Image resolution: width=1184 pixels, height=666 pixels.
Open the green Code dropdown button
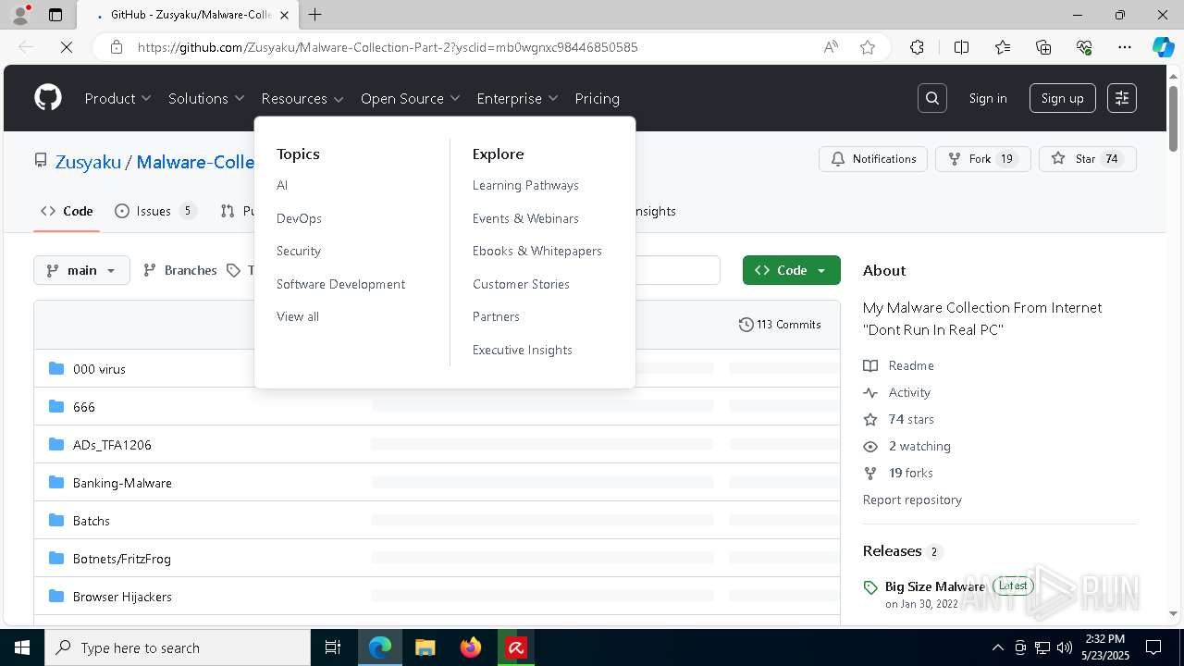coord(791,270)
